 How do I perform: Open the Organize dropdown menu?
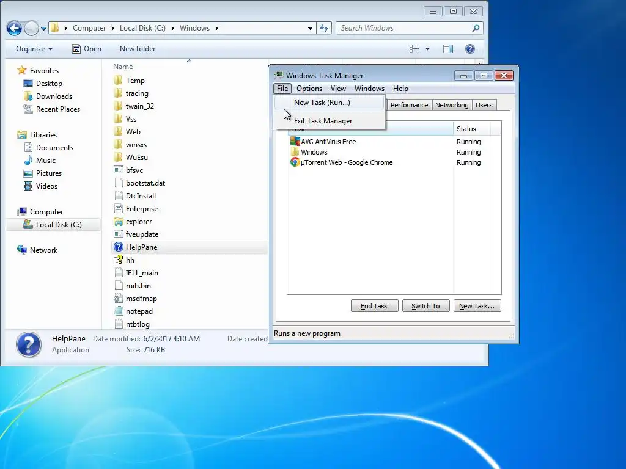pos(34,49)
